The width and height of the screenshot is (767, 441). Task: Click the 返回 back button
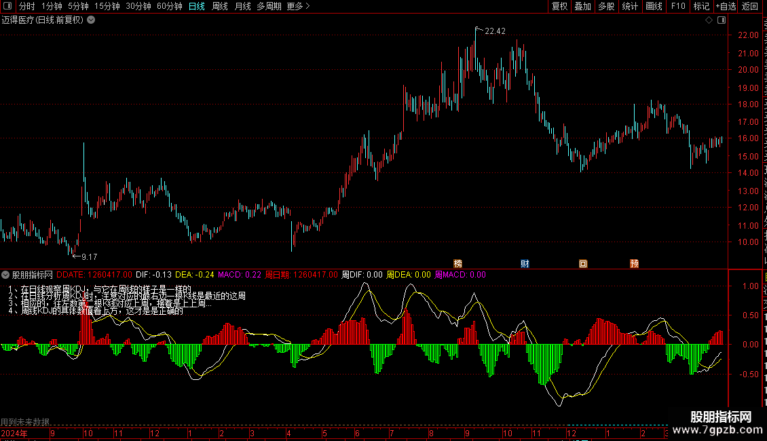point(749,6)
